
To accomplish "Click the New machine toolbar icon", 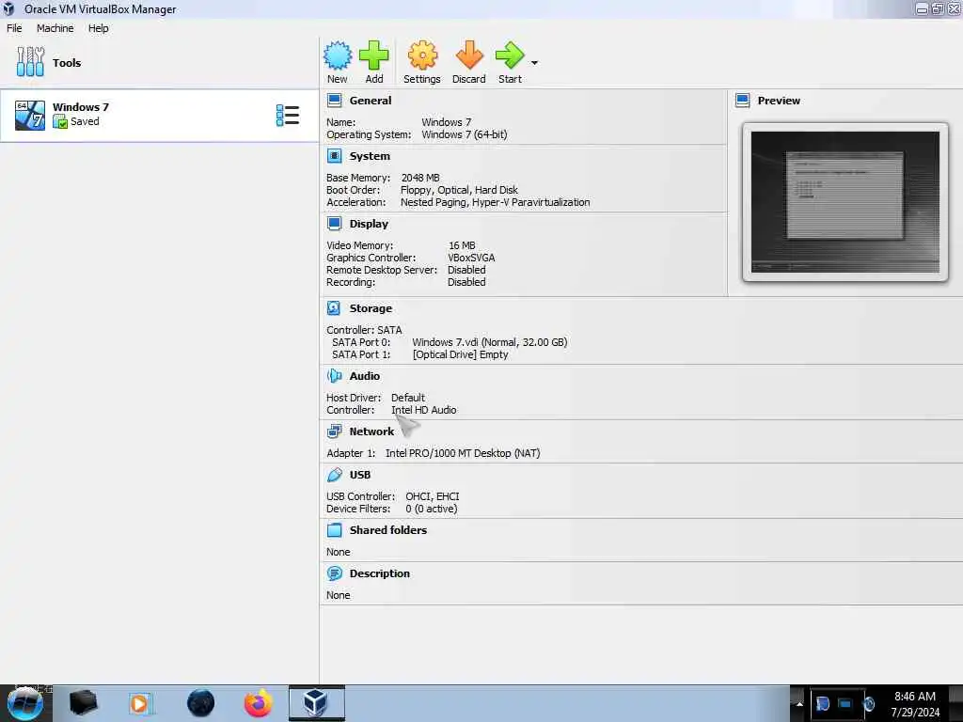I will click(x=338, y=55).
